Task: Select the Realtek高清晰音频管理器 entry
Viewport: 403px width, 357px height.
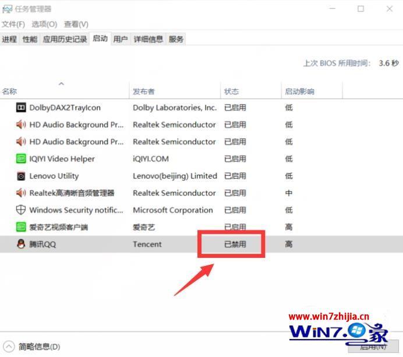Action: tap(72, 193)
